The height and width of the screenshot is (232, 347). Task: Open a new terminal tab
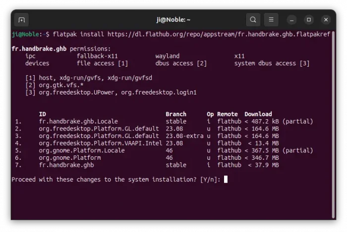point(21,20)
